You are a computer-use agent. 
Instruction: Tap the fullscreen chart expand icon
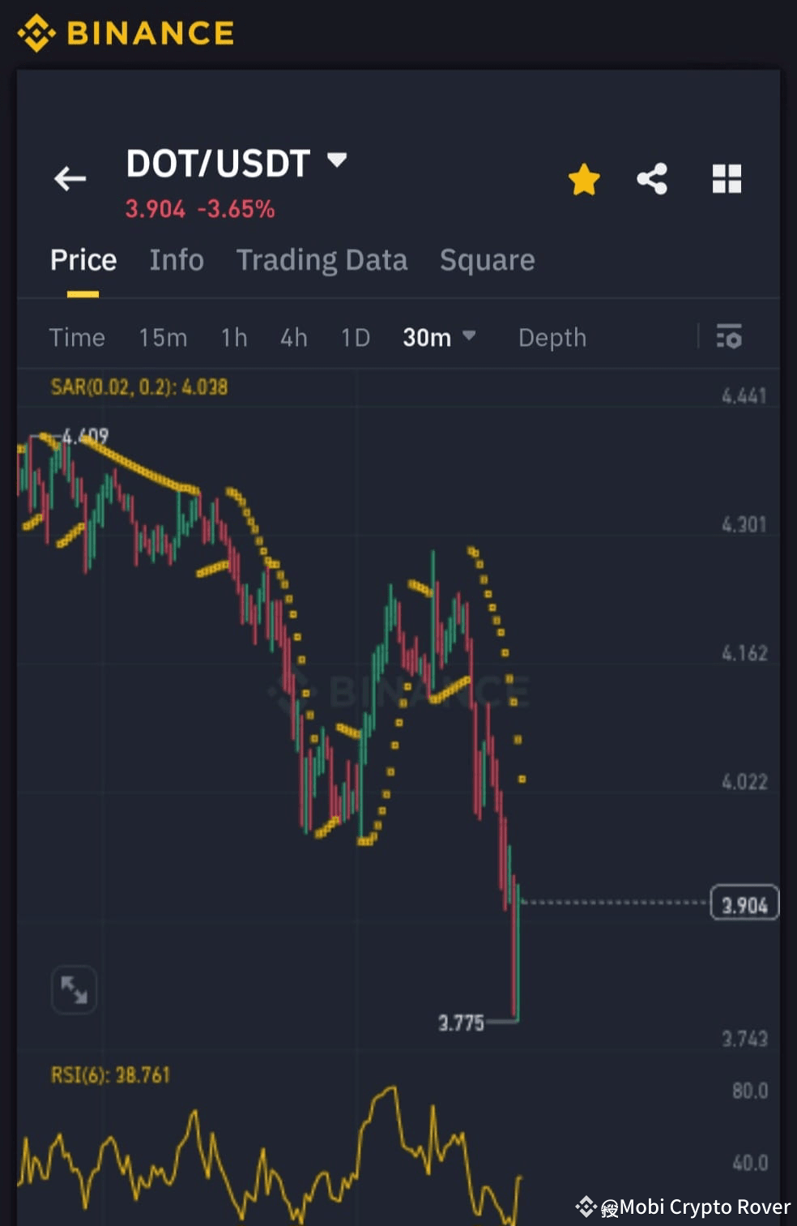pyautogui.click(x=74, y=990)
